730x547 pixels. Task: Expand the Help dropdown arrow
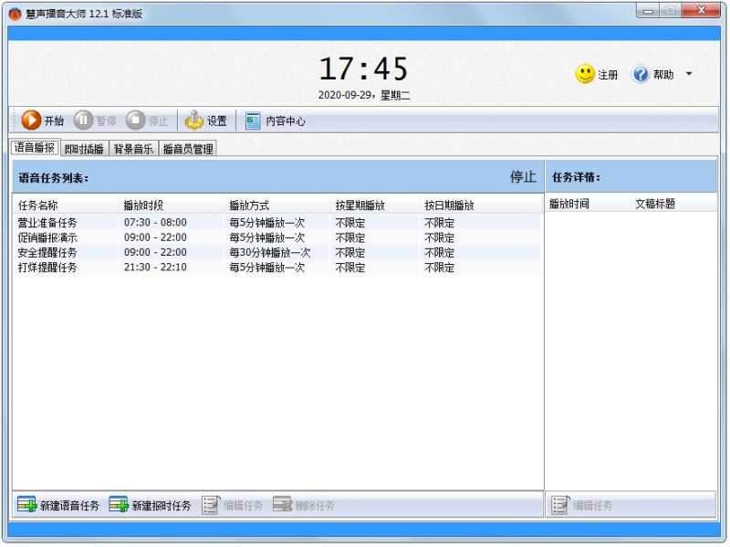(x=689, y=74)
